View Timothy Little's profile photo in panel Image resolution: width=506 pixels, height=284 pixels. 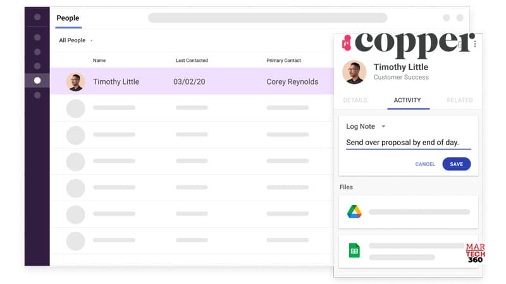pyautogui.click(x=354, y=72)
